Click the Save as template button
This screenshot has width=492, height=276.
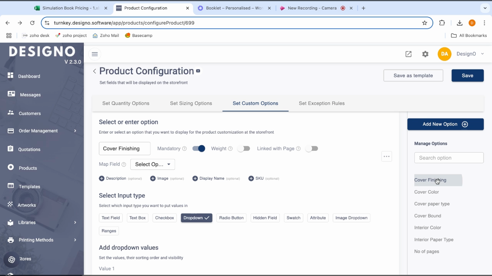(x=413, y=76)
